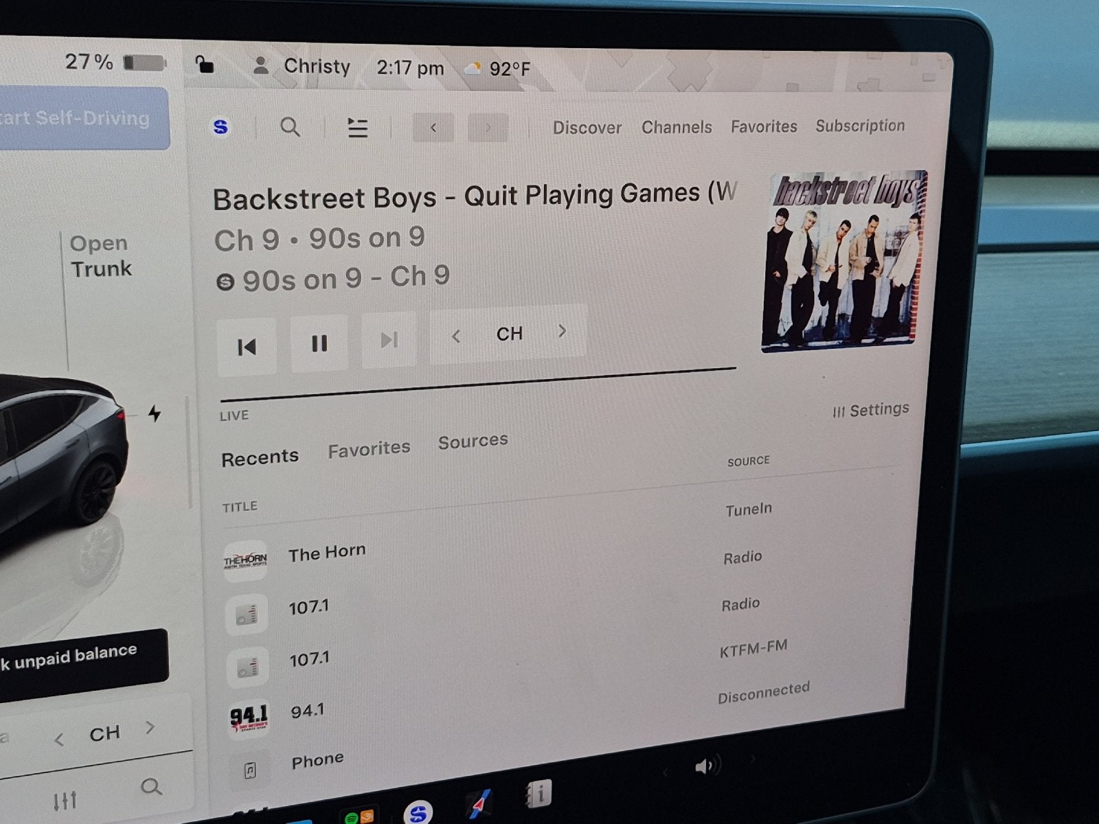The image size is (1099, 824).
Task: Tap the weather icon showing 92°F
Action: 473,69
